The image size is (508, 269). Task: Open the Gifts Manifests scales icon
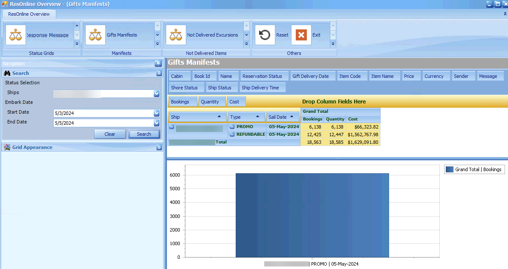(95, 35)
